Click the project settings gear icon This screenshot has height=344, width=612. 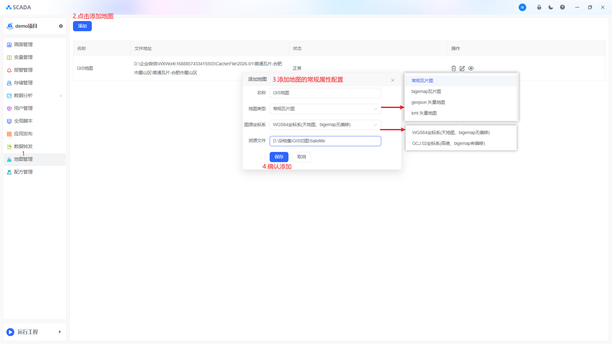(61, 26)
